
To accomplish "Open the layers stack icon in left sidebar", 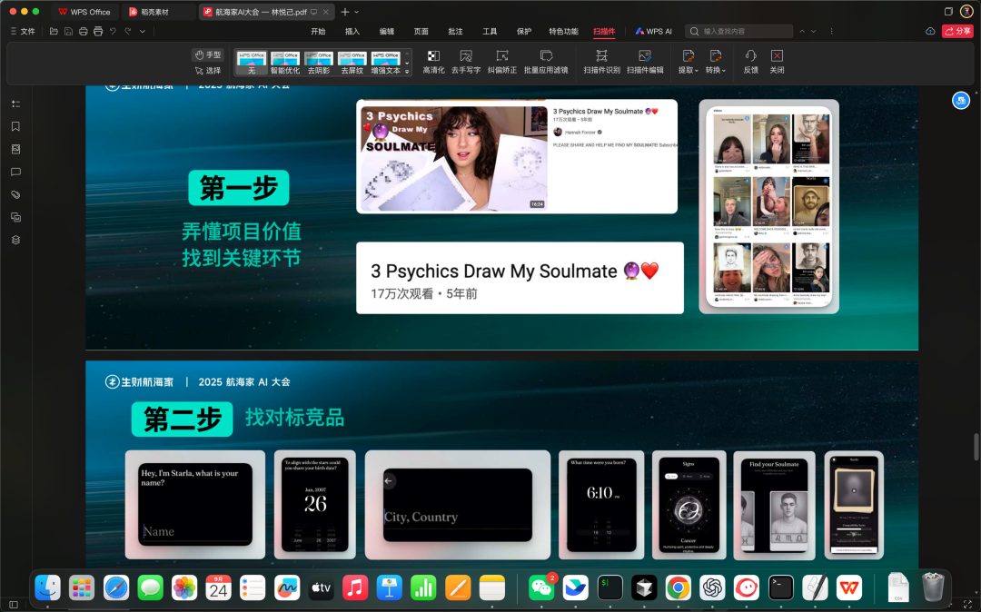I will (x=15, y=240).
